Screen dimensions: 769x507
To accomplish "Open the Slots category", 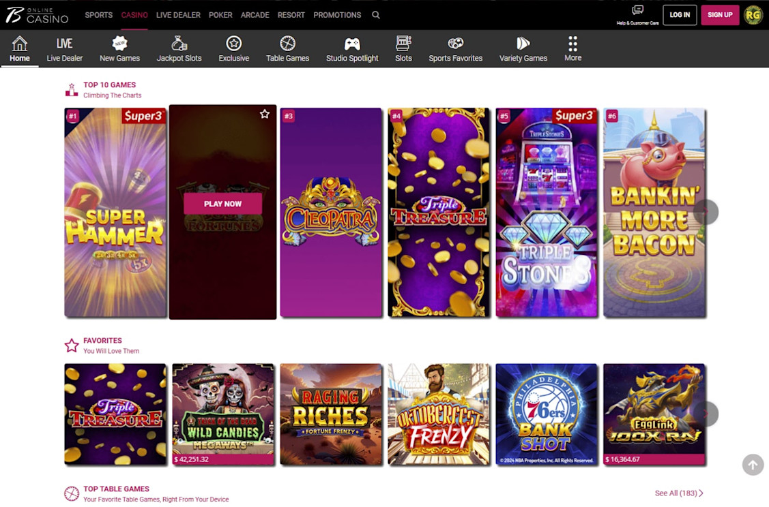I will [404, 49].
